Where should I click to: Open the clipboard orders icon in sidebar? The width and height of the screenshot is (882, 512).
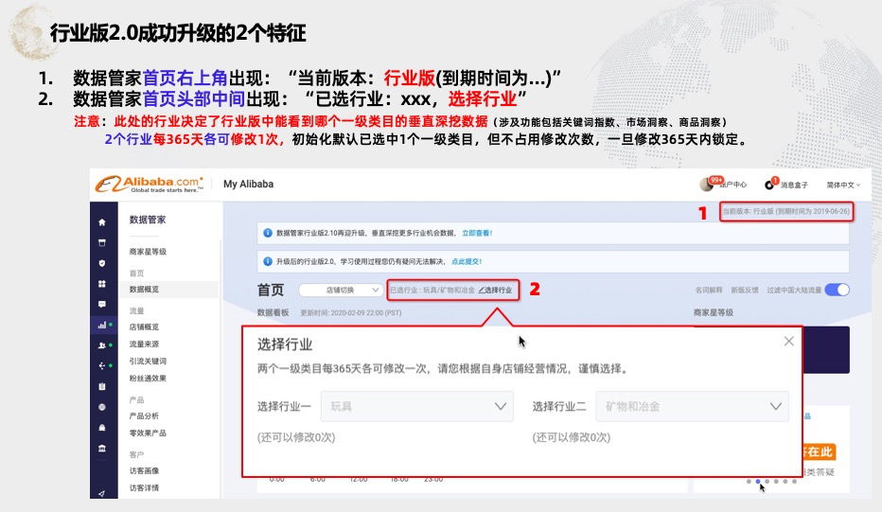tap(102, 386)
